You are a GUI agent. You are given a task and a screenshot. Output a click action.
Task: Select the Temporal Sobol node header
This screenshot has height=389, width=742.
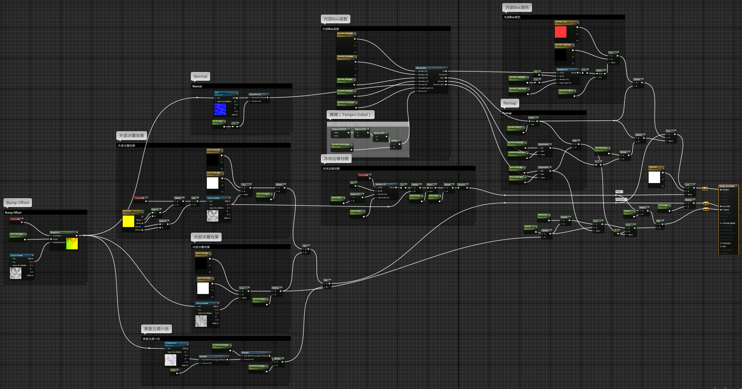(339, 129)
